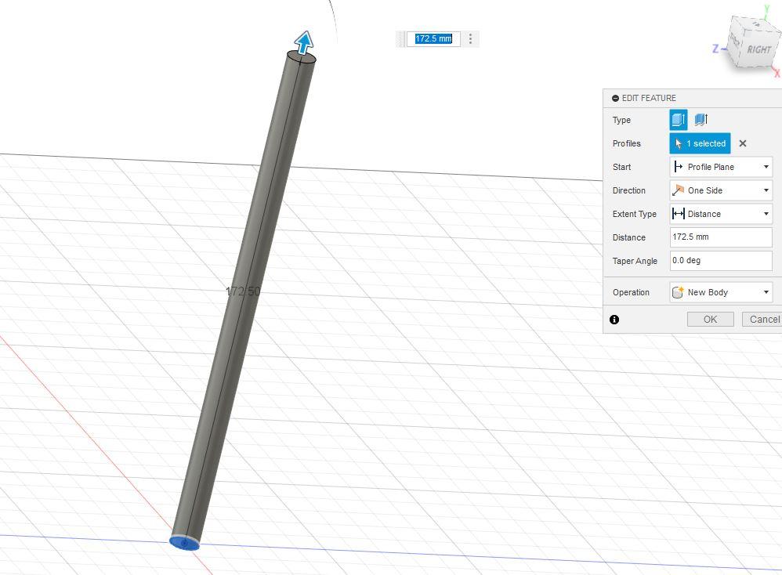Open the Operation dropdown showing New Body
The image size is (782, 575).
pyautogui.click(x=721, y=292)
